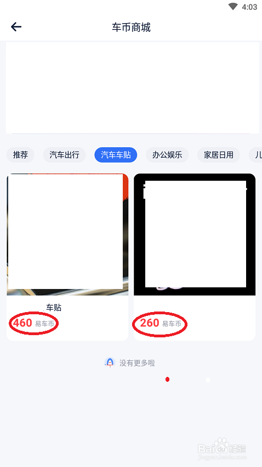Tap the partially hidden last category tab

pos(255,155)
